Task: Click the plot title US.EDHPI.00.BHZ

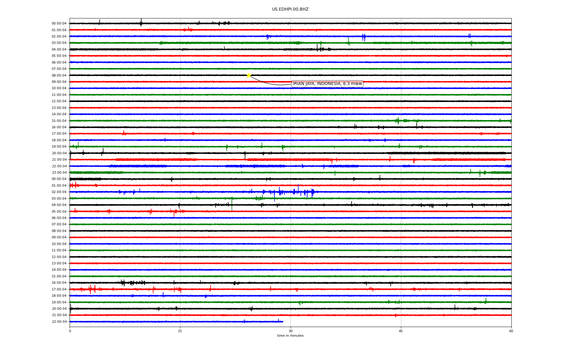Action: 290,9
